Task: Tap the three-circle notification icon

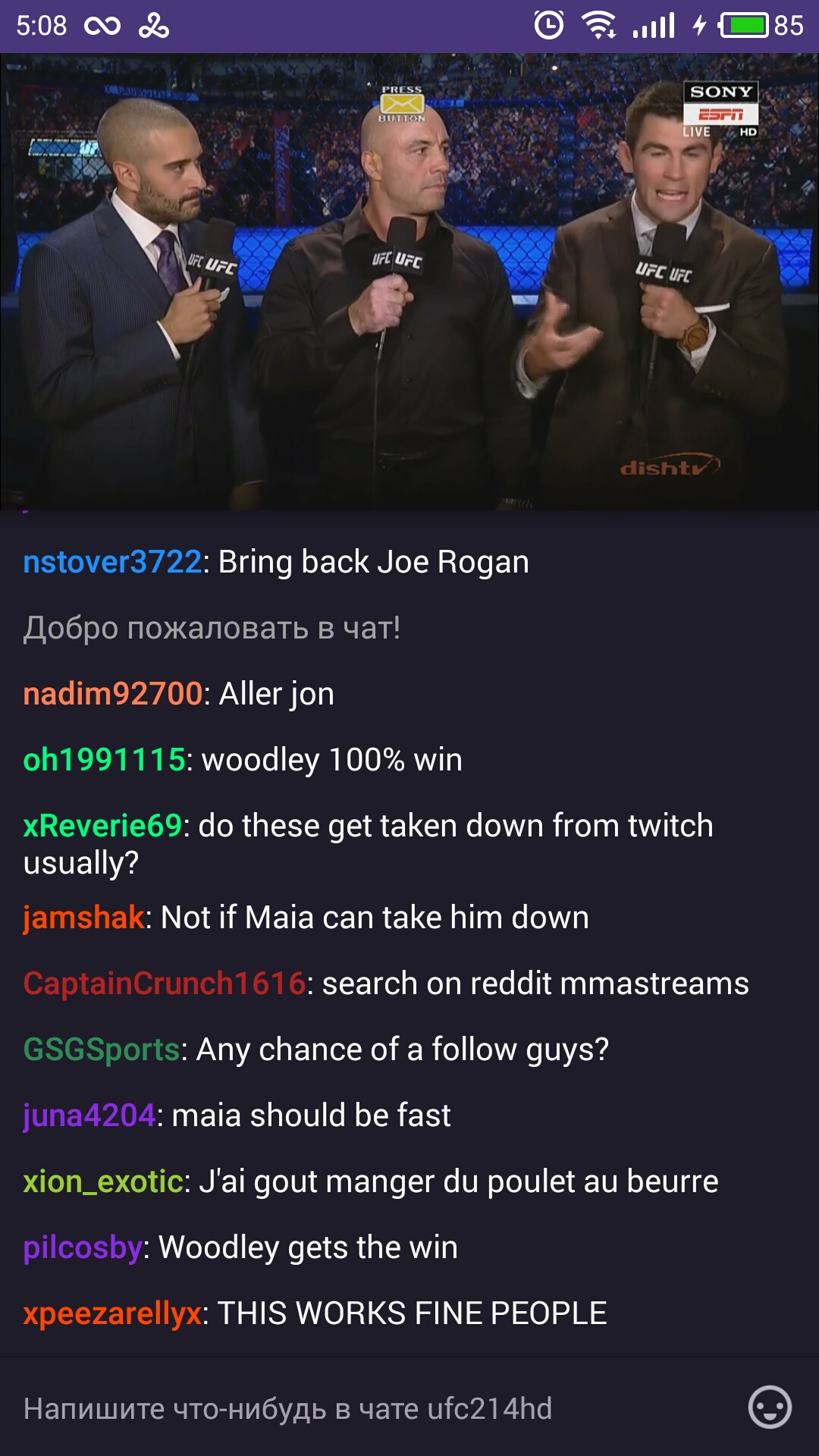Action: click(x=153, y=26)
